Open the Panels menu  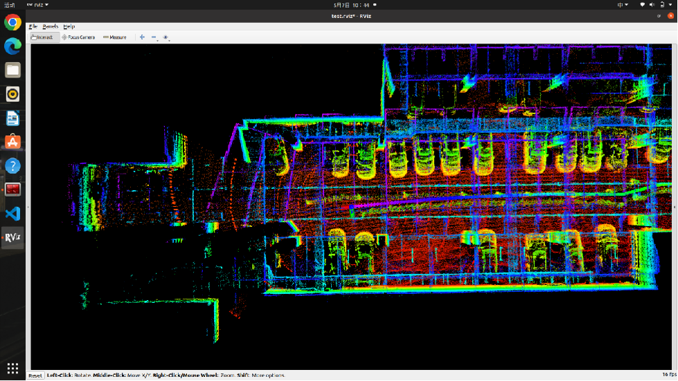coord(50,26)
